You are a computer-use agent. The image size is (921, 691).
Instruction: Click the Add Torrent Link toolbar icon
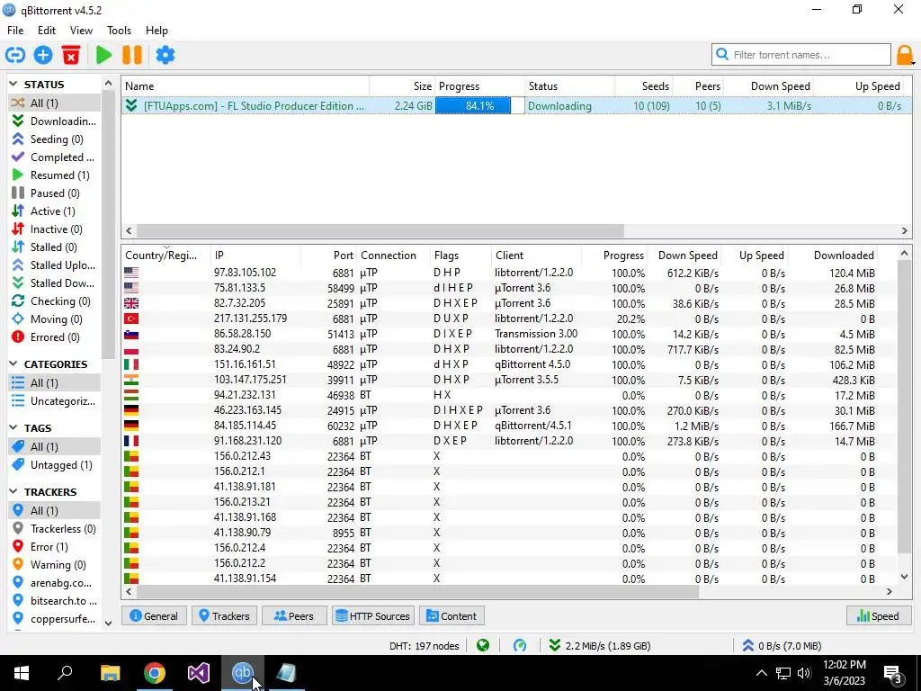[15, 55]
